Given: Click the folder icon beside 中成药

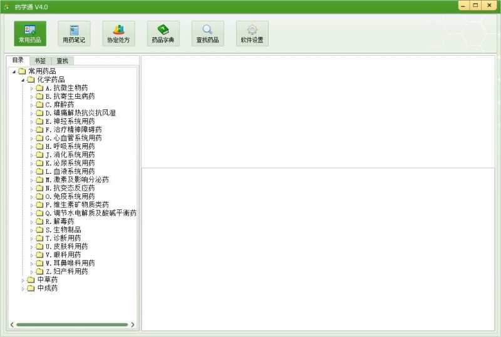Looking at the screenshot, I should (x=31, y=288).
